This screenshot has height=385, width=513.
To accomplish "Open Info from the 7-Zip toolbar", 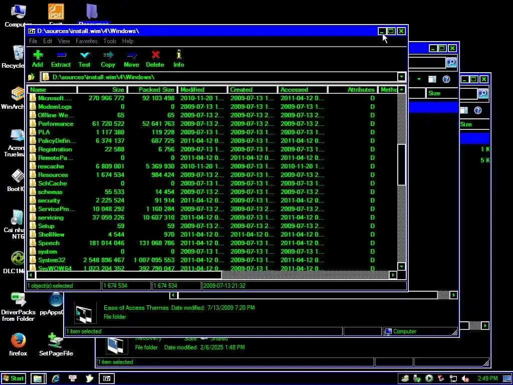I will pyautogui.click(x=179, y=59).
